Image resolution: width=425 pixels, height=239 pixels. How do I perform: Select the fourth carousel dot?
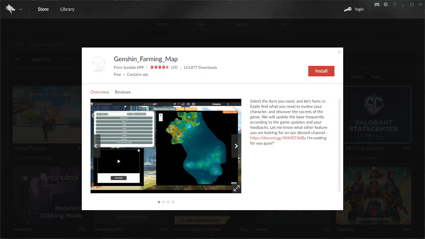click(x=173, y=202)
